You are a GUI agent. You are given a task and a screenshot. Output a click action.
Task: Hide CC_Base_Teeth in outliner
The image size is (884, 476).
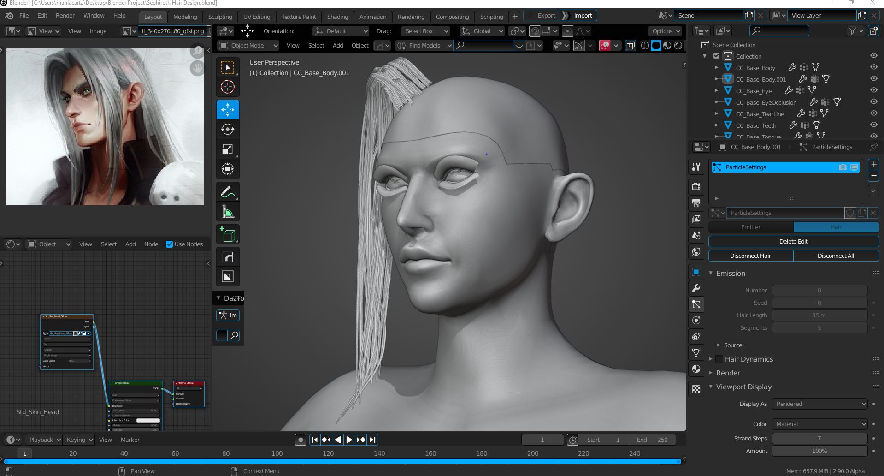(x=873, y=125)
